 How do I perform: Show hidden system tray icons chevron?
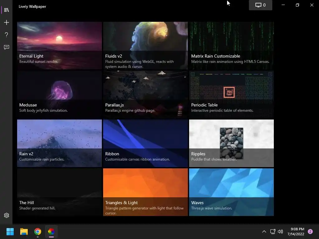(264, 232)
